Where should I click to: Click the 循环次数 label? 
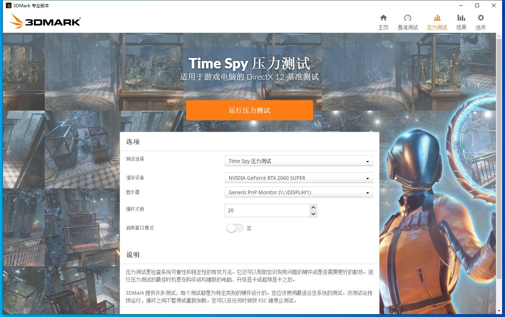[135, 209]
